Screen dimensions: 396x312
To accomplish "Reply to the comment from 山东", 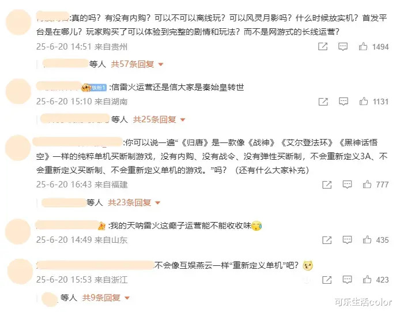I will [346, 240].
